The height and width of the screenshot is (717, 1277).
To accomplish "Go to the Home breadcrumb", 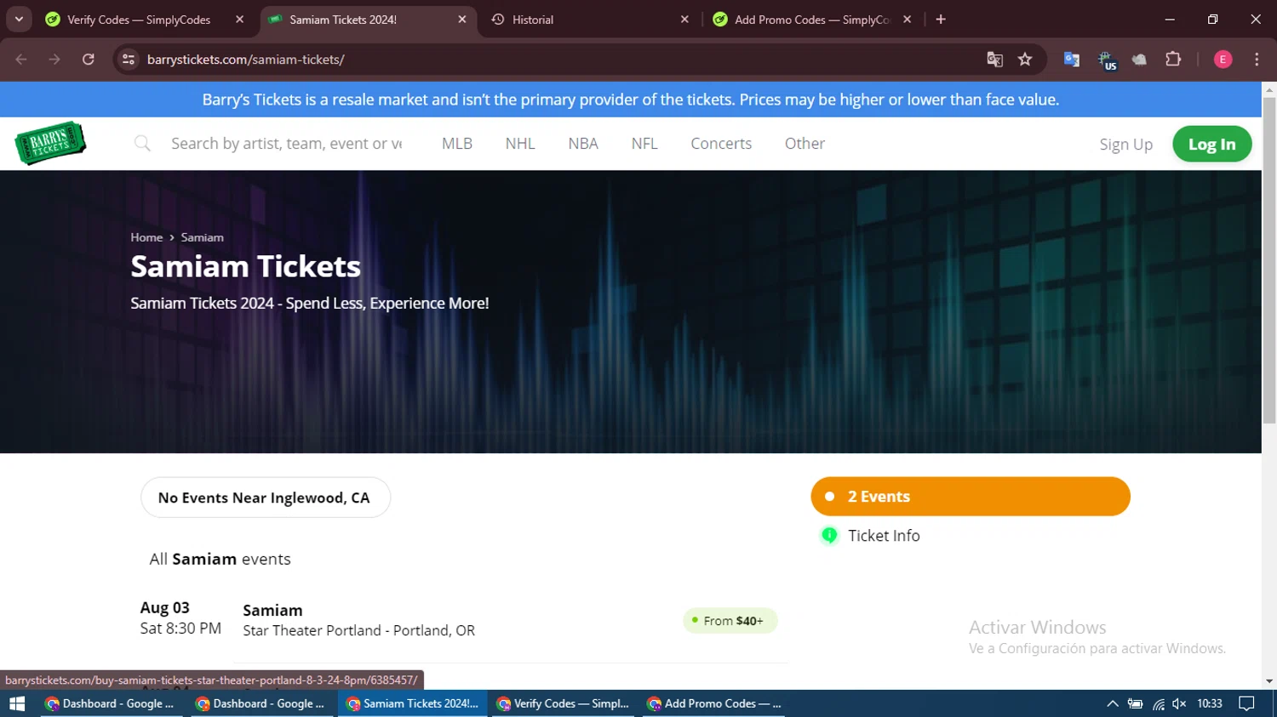I will (146, 237).
